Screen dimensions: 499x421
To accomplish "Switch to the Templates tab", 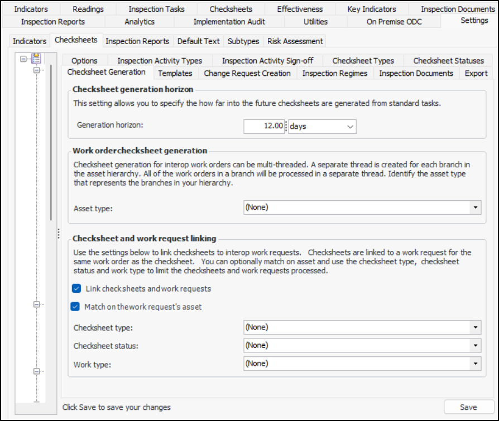I will coord(175,74).
